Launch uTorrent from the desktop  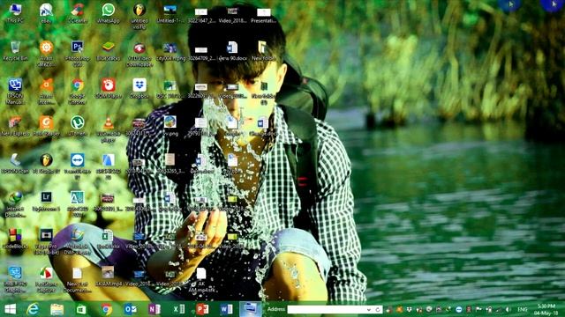[x=77, y=126]
